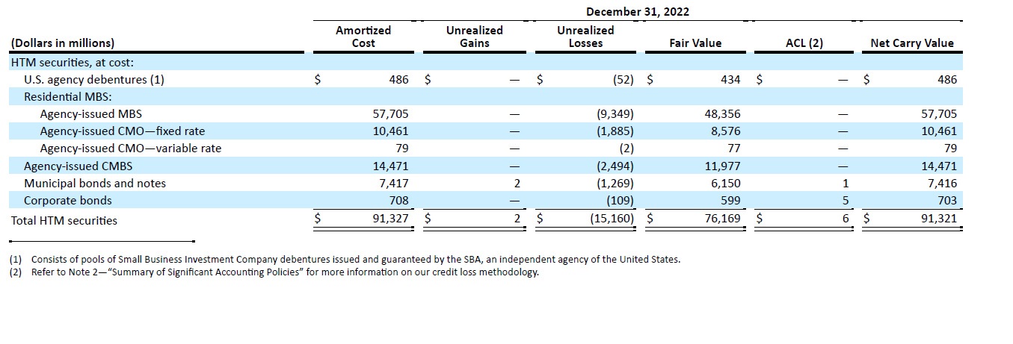Select the total amortized cost value 91,327
Viewport: 1013px width, 344px height.
(389, 219)
